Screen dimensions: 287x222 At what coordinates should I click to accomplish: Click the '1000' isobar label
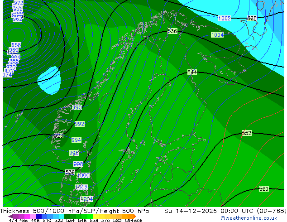point(83,175)
